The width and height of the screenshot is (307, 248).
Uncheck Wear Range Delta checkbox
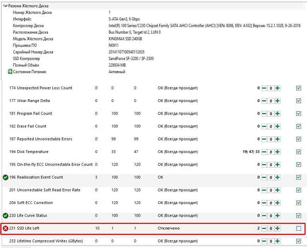tap(299, 101)
